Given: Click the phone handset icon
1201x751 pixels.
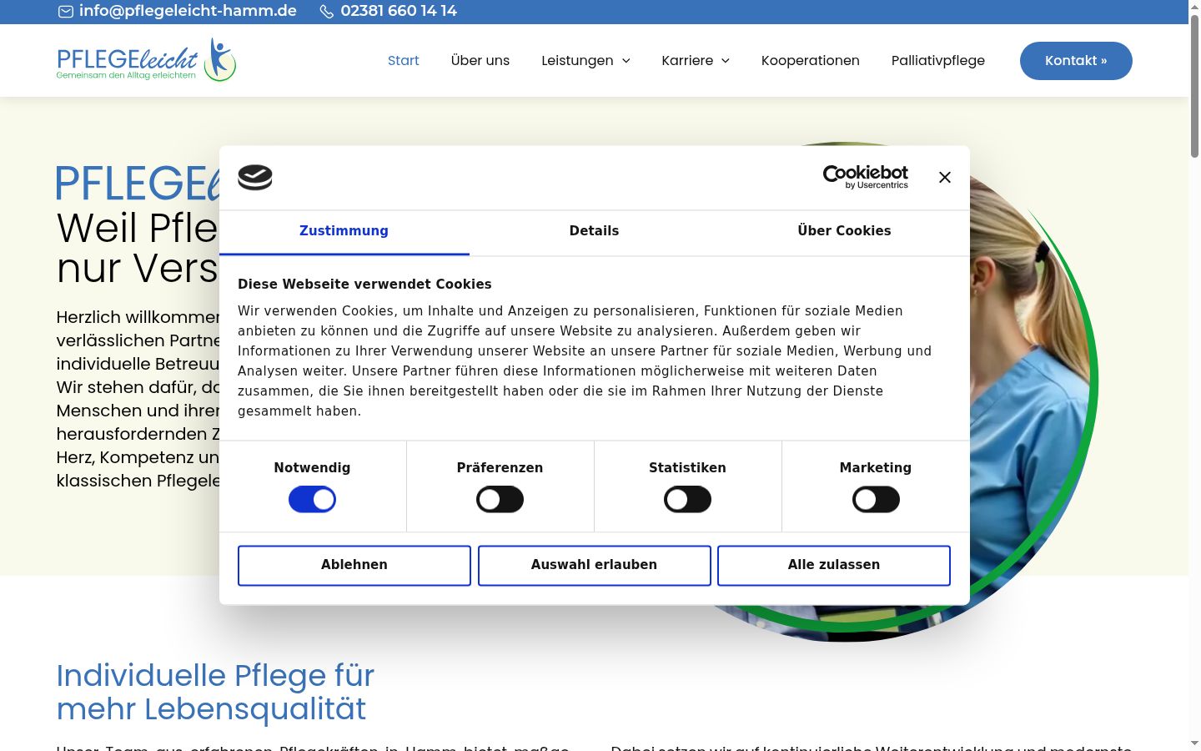Looking at the screenshot, I should [x=327, y=12].
